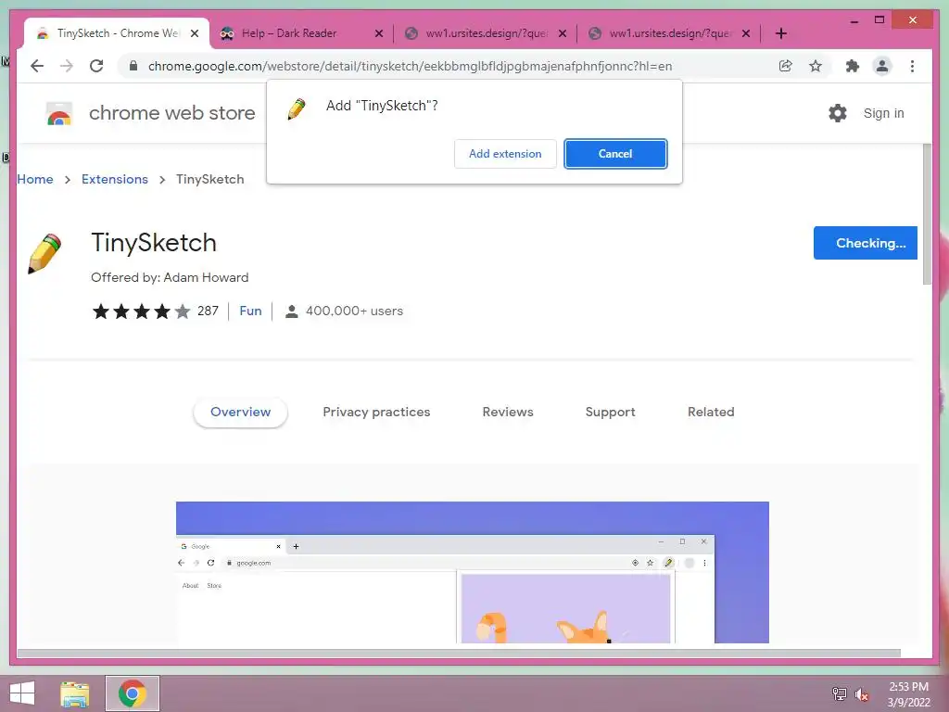Image resolution: width=949 pixels, height=712 pixels.
Task: Click the users count person icon
Action: click(x=291, y=311)
